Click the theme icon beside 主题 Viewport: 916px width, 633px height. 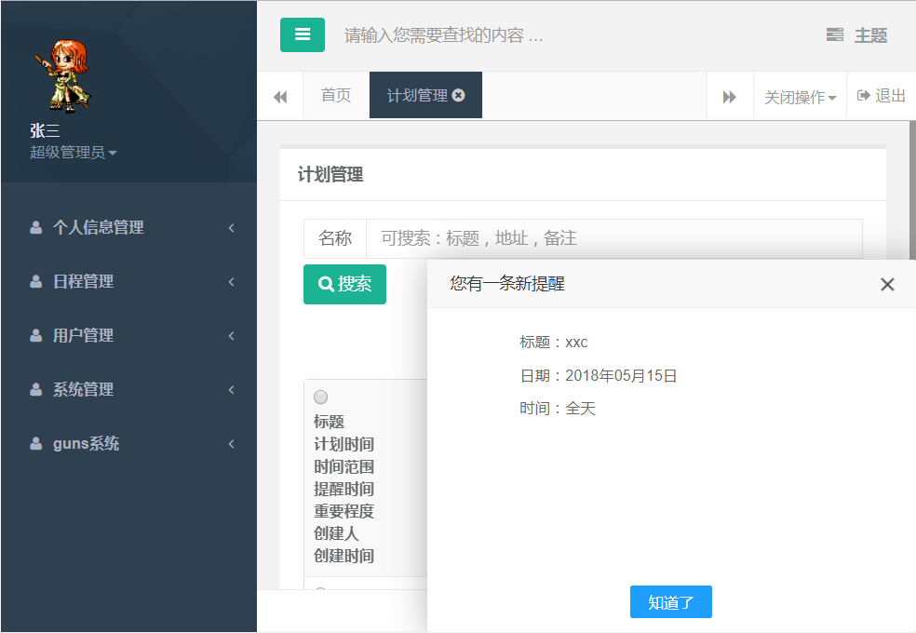[x=835, y=35]
